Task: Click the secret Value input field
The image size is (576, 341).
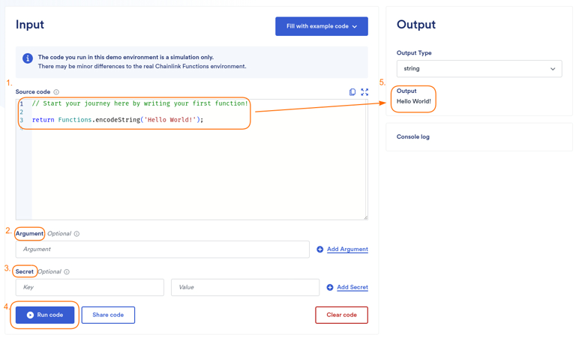Action: 244,288
